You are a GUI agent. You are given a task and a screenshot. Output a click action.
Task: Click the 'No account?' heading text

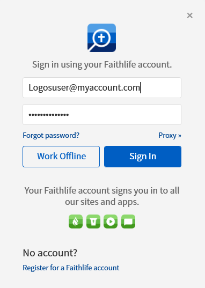50,253
